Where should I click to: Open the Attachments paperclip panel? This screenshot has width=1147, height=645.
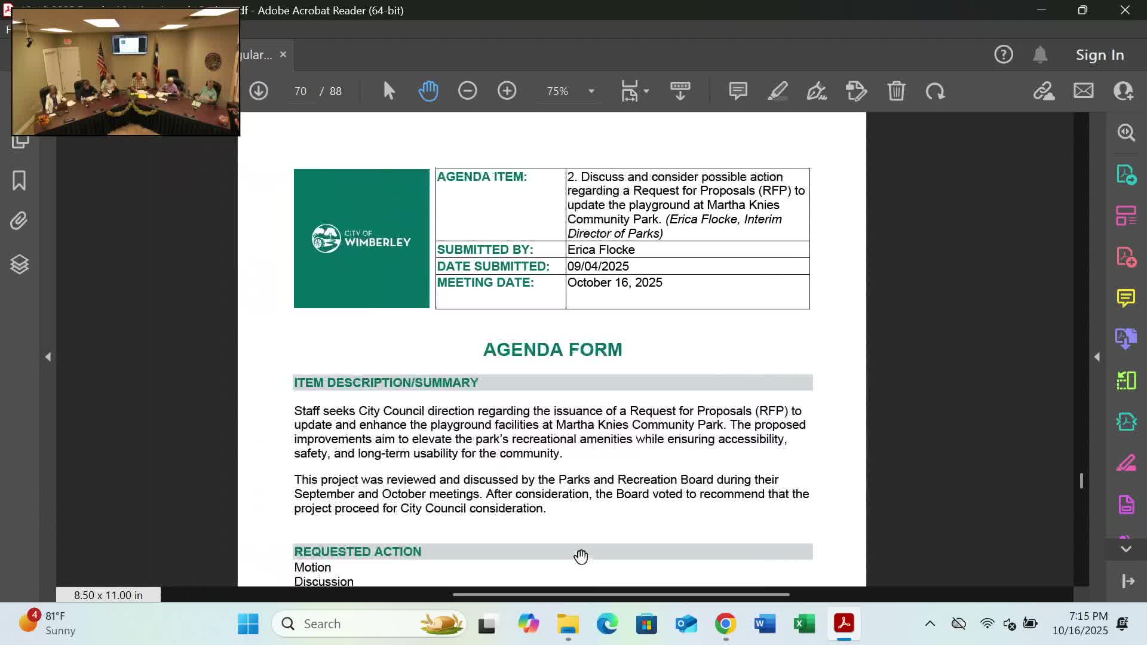pyautogui.click(x=19, y=221)
